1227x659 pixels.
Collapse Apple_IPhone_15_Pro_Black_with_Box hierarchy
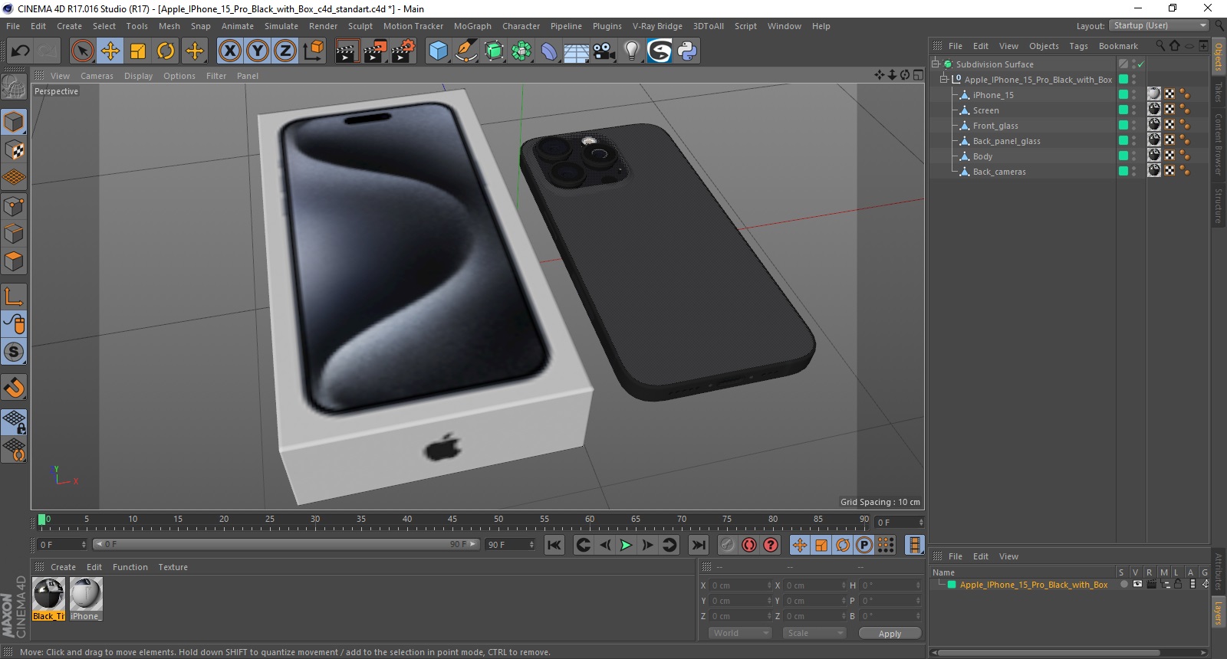tap(944, 79)
